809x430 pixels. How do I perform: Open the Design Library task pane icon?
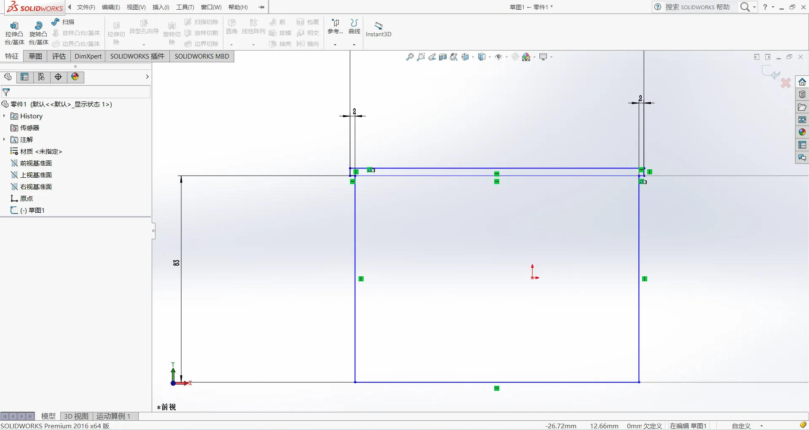coord(802,94)
